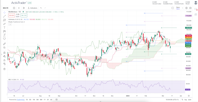Open the Save layout dropdown arrow
The height and width of the screenshot is (102, 198).
click(x=182, y=8)
